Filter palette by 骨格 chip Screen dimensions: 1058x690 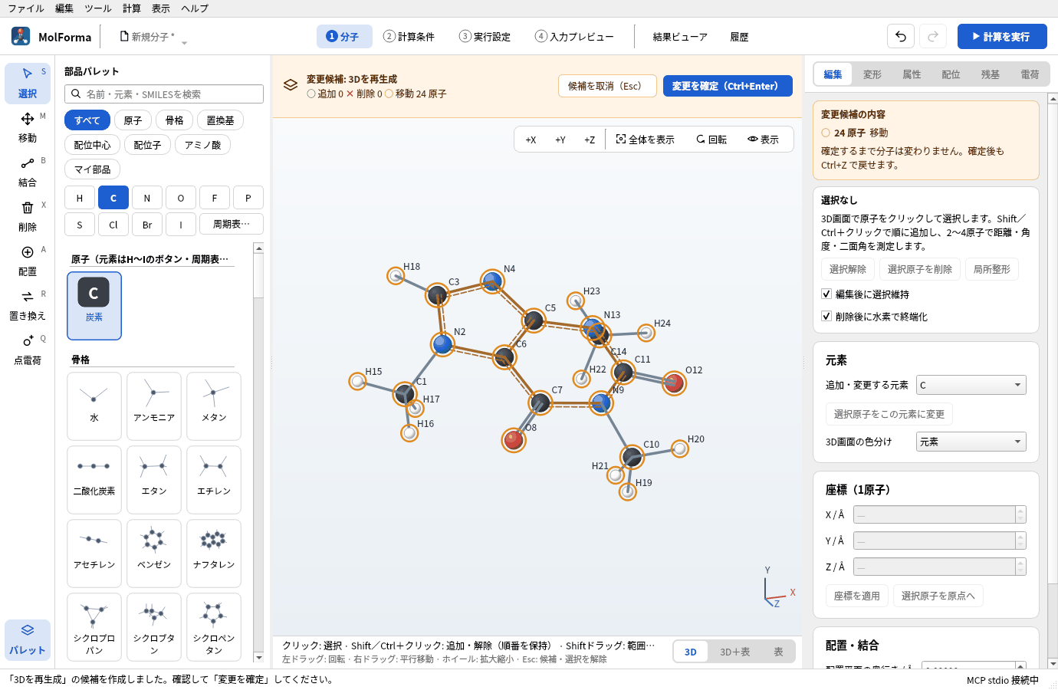point(175,120)
